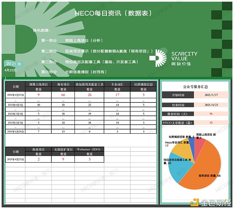Select date cell 2021年2月1日
This screenshot has width=234, height=209.
[15, 122]
